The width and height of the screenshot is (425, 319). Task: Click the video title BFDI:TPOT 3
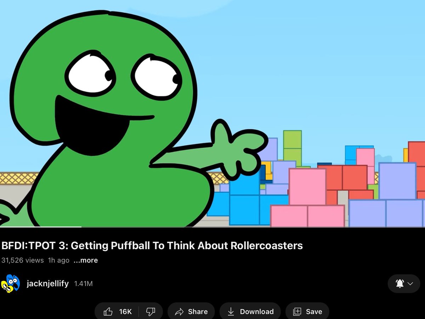152,246
